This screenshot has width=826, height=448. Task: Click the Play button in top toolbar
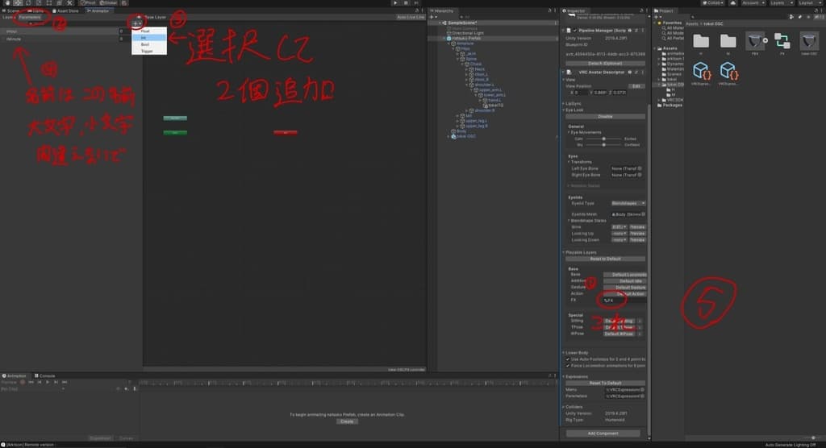click(395, 3)
